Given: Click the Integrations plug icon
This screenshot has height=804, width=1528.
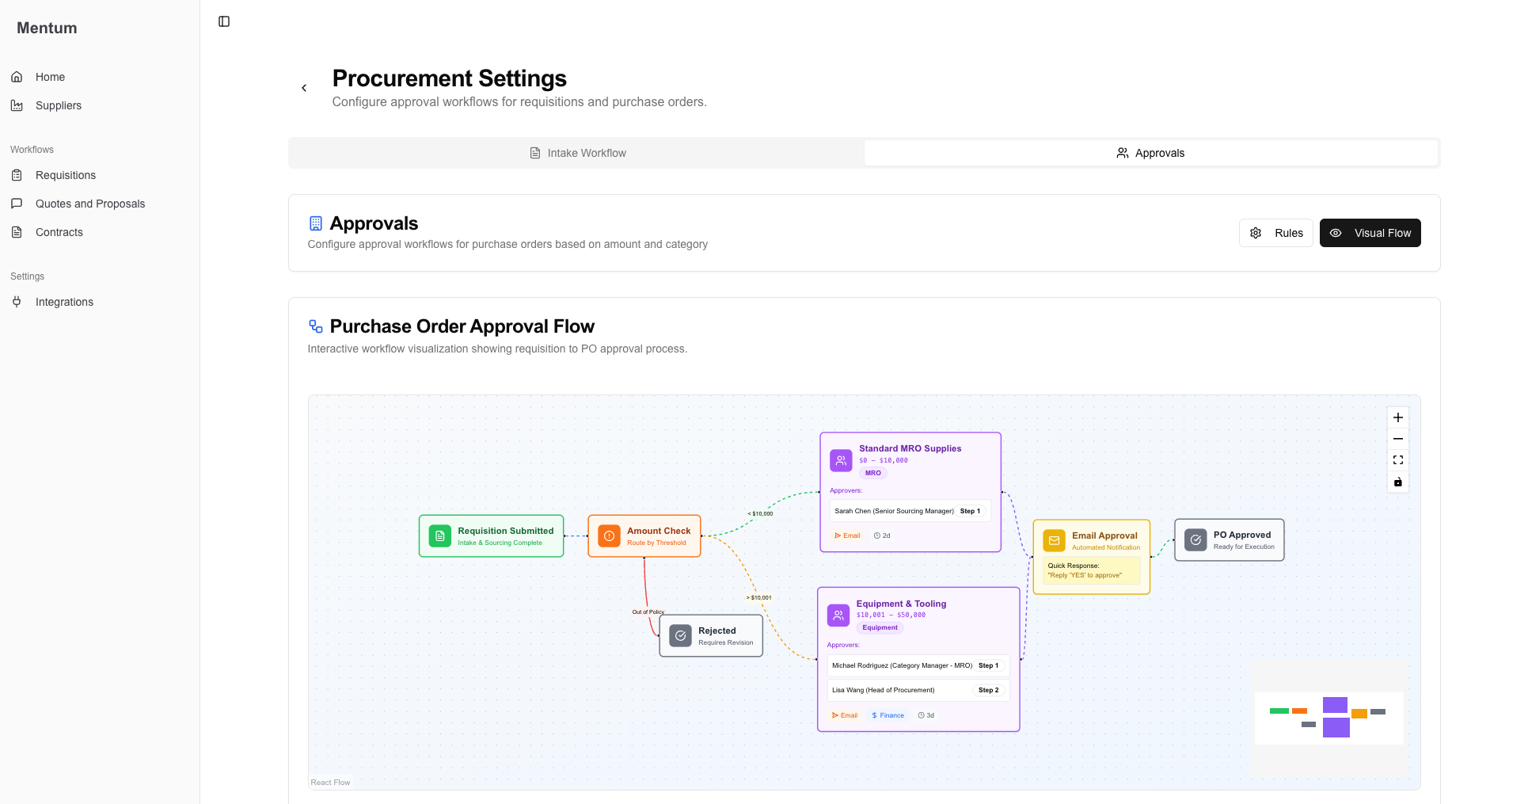Looking at the screenshot, I should pos(17,302).
